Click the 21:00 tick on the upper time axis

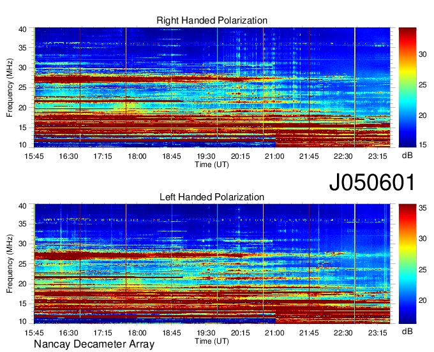point(274,156)
